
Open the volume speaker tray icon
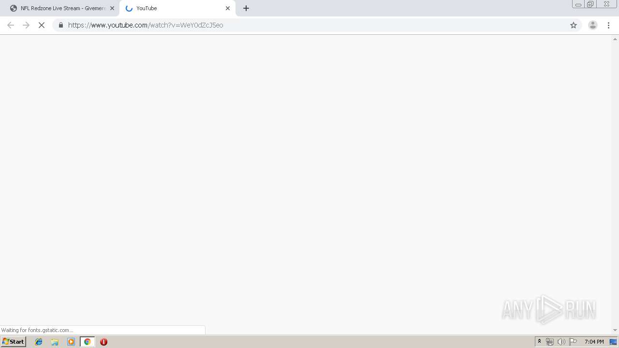tap(561, 342)
